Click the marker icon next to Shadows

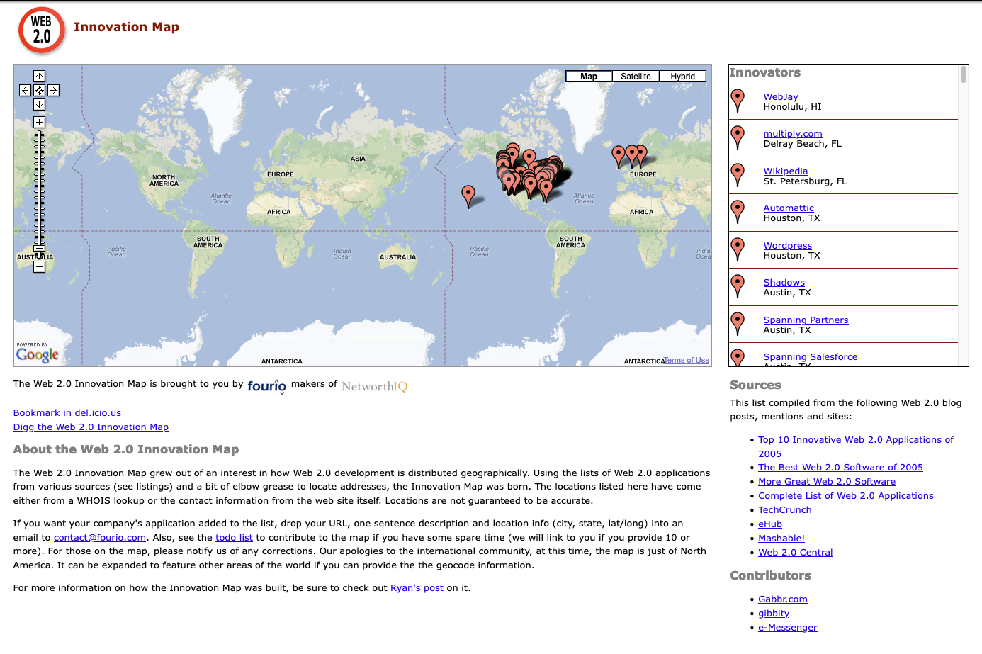coord(738,286)
